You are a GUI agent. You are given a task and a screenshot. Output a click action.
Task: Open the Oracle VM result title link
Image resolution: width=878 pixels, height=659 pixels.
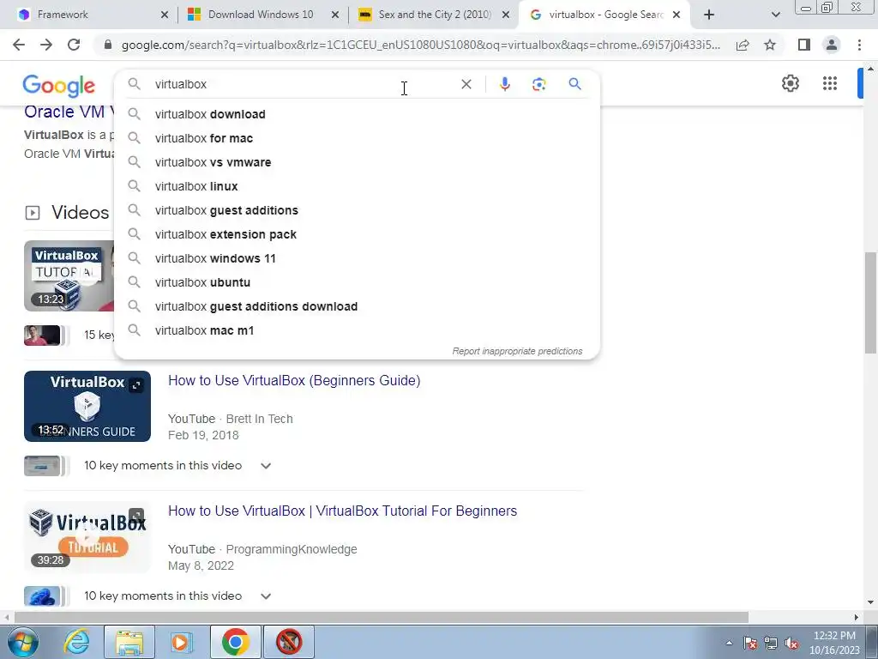coord(69,112)
